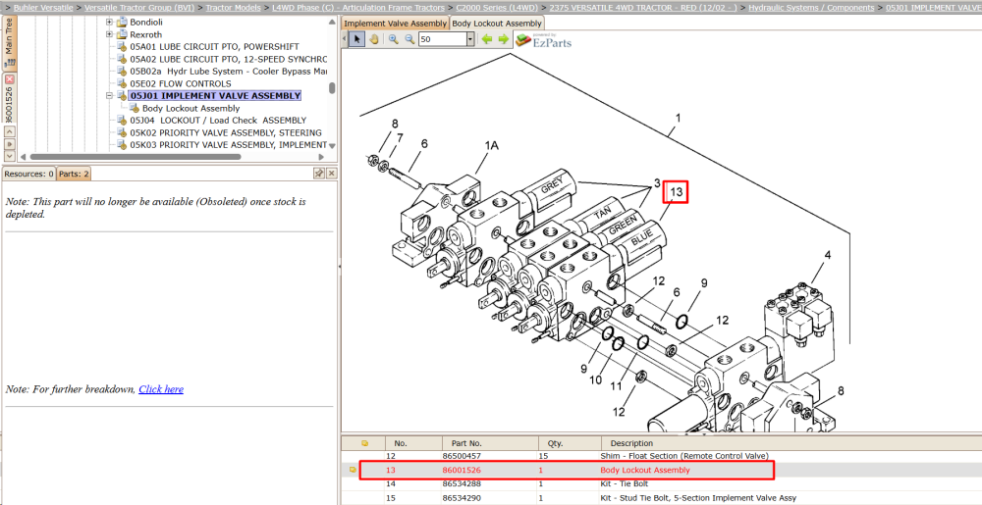Click the tree horizontal scrollbar thumb
Screen dimensions: 982x505
click(136, 157)
